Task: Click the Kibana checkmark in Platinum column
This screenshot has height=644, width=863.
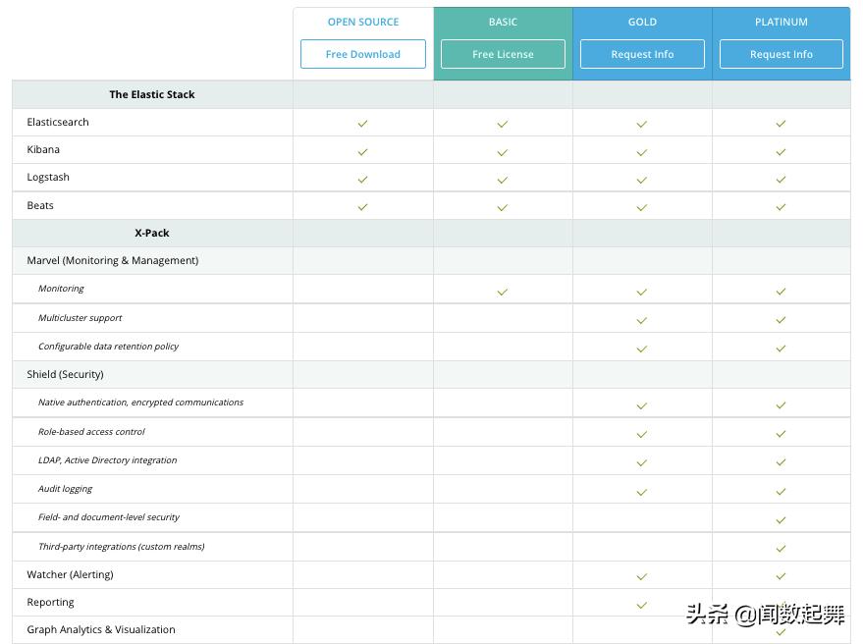Action: coord(781,151)
